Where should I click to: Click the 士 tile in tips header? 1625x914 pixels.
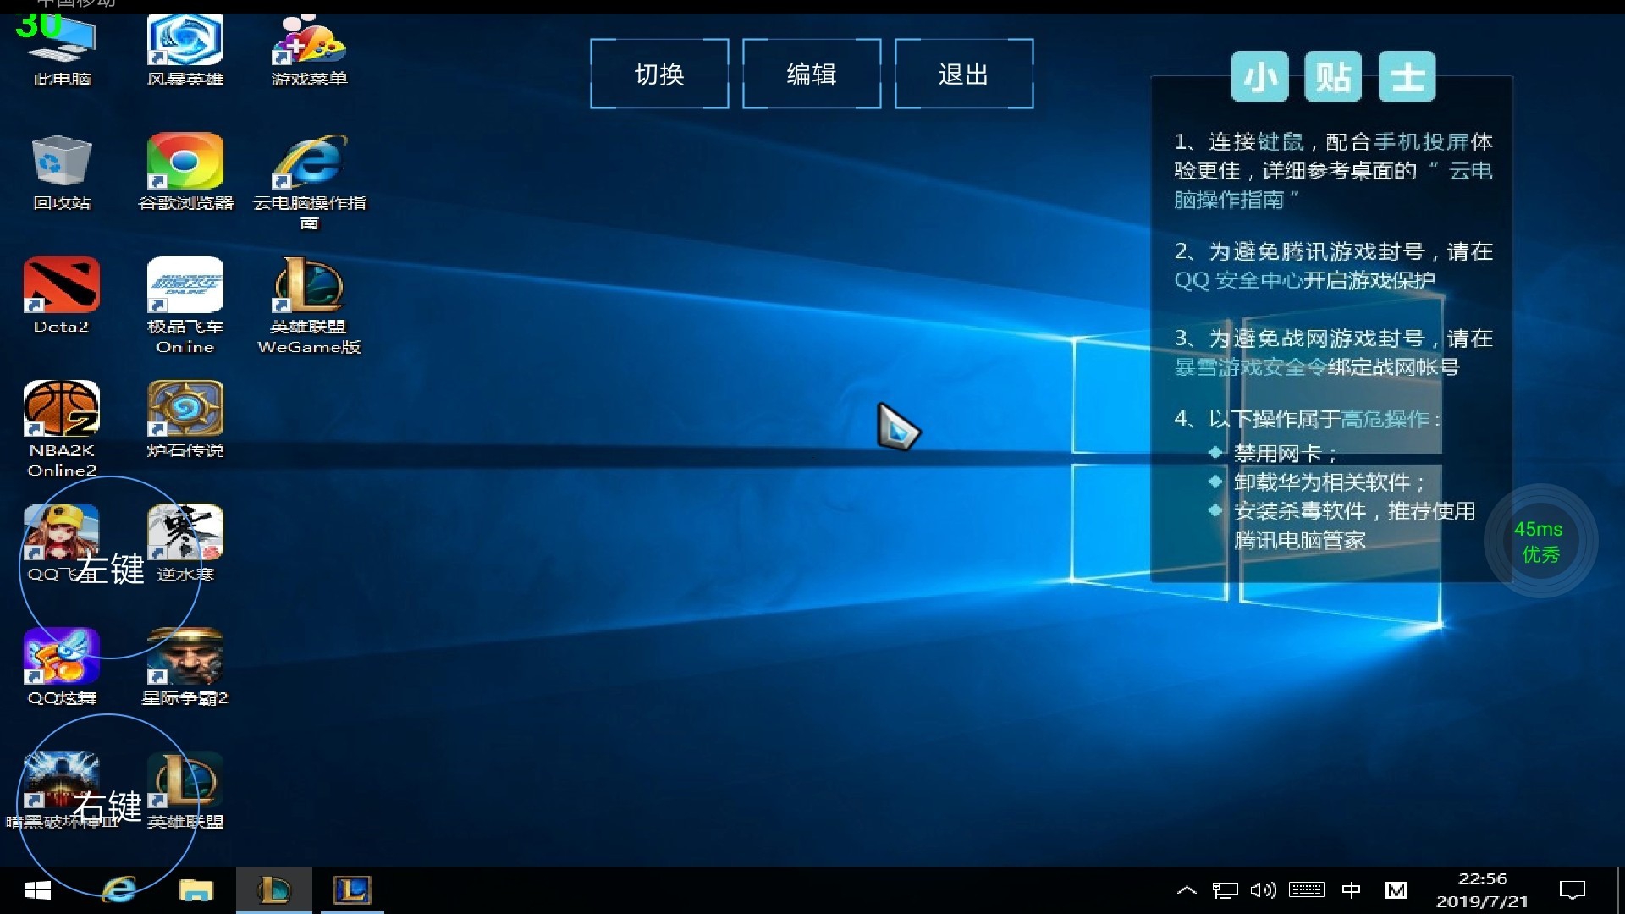[1407, 76]
